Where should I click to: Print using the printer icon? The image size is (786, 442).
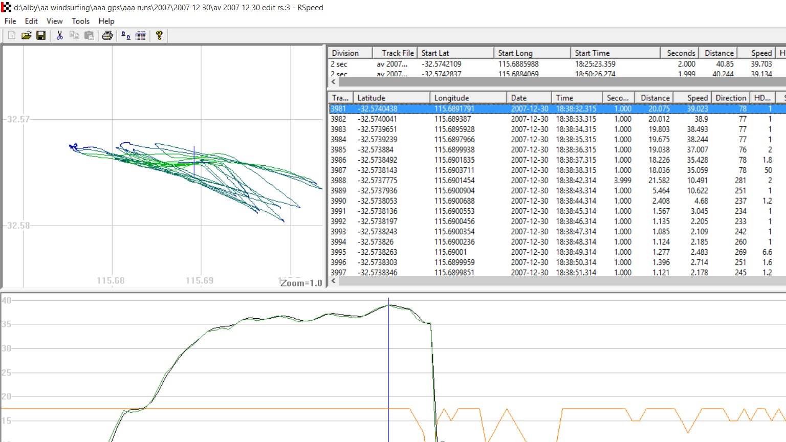(107, 35)
